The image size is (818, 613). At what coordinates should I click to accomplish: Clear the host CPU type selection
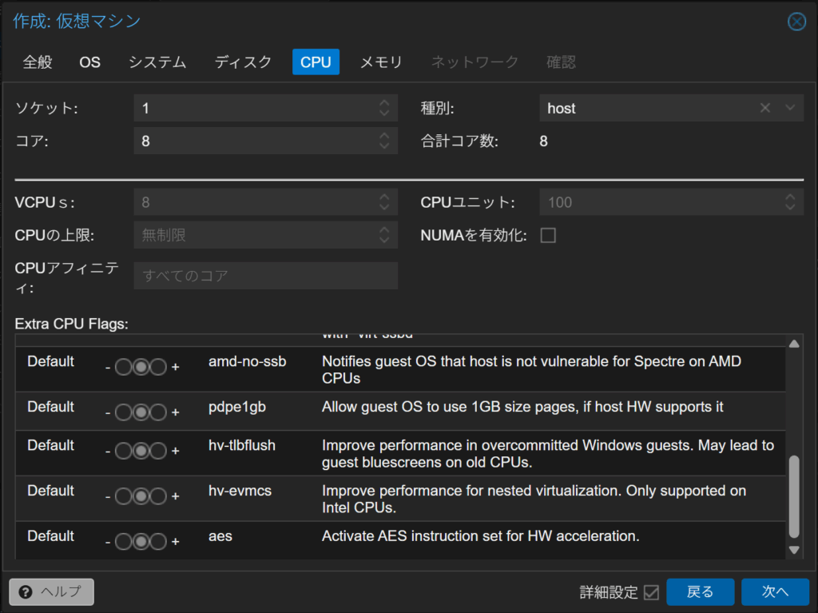pyautogui.click(x=765, y=108)
